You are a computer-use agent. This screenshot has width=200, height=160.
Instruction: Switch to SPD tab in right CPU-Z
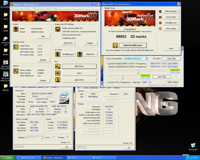(109, 88)
